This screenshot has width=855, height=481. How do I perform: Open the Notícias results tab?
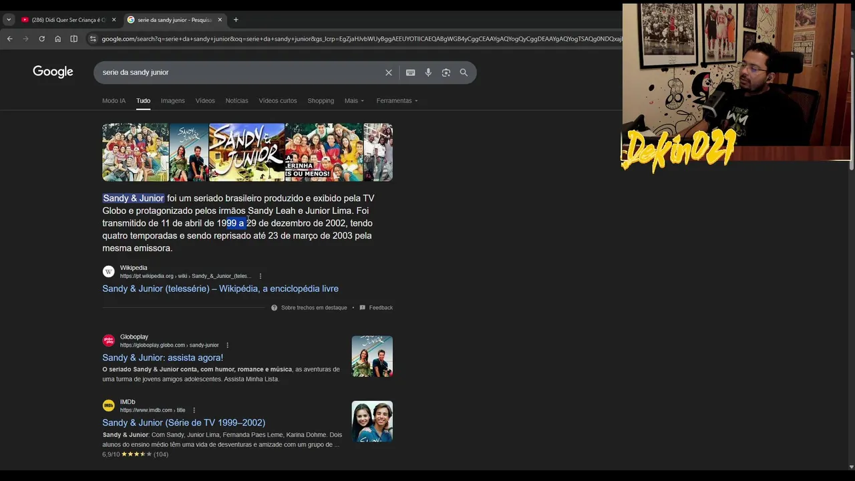pyautogui.click(x=236, y=101)
